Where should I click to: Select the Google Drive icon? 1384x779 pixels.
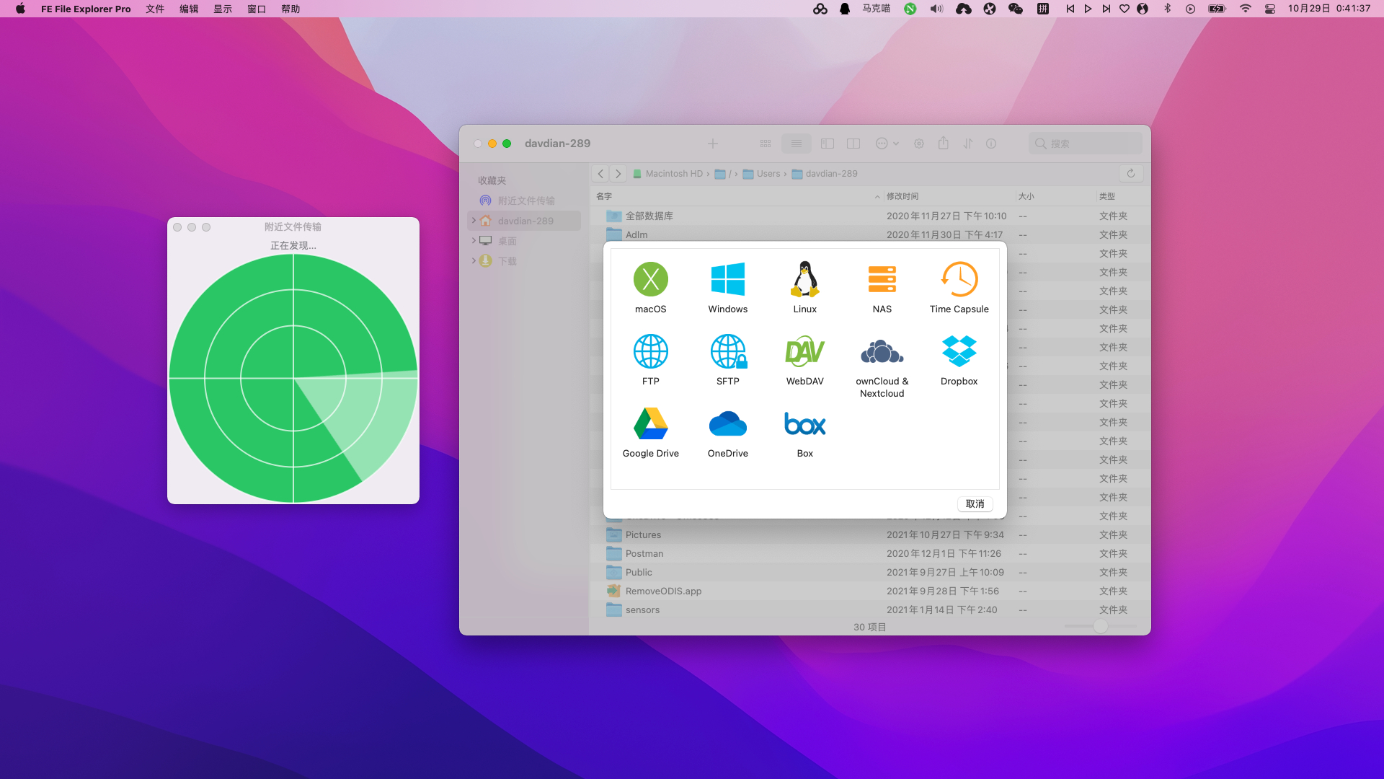(x=650, y=424)
